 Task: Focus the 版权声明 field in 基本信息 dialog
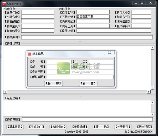[80, 77]
